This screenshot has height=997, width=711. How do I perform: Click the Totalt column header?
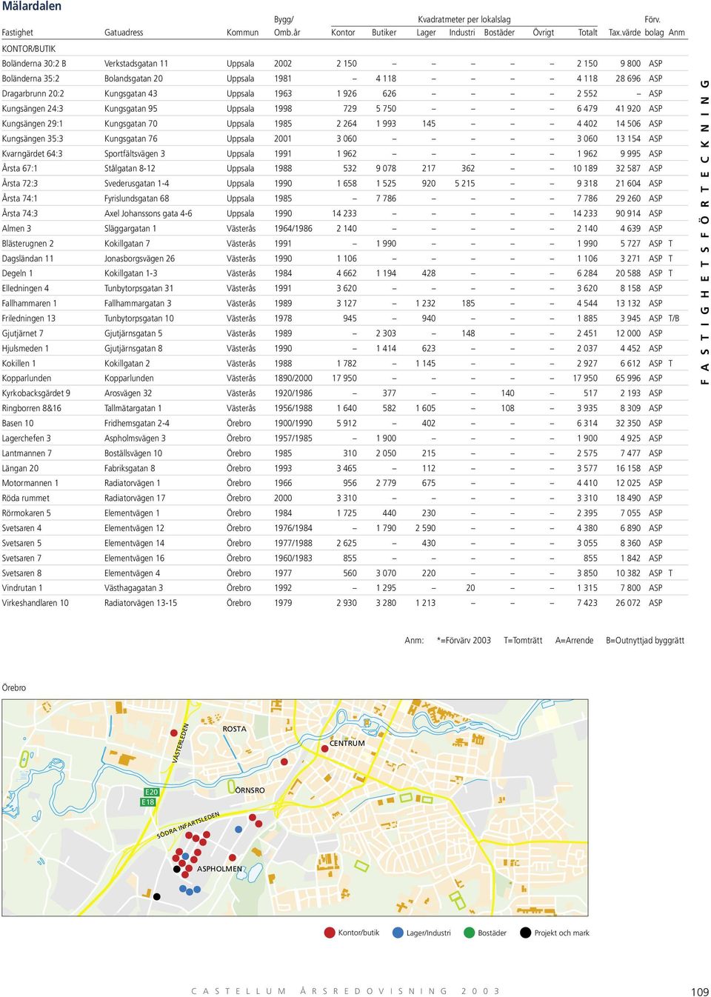coord(587,33)
